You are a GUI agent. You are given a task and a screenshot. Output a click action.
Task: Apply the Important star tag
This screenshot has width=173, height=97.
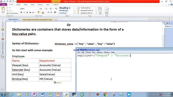tap(78, 11)
